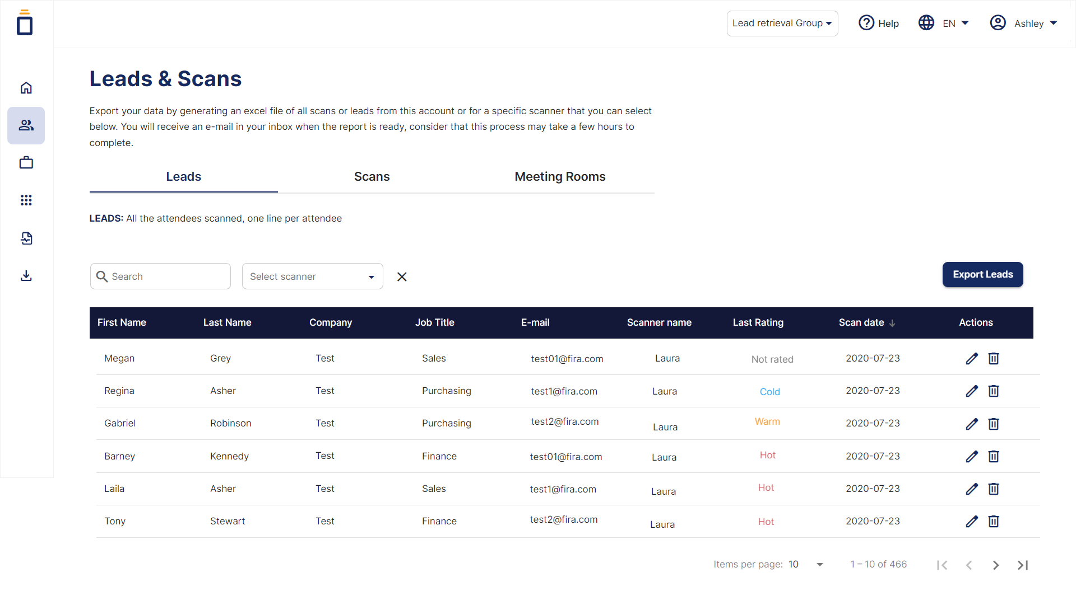Delete lead Laila Asher with trash icon

coord(994,489)
